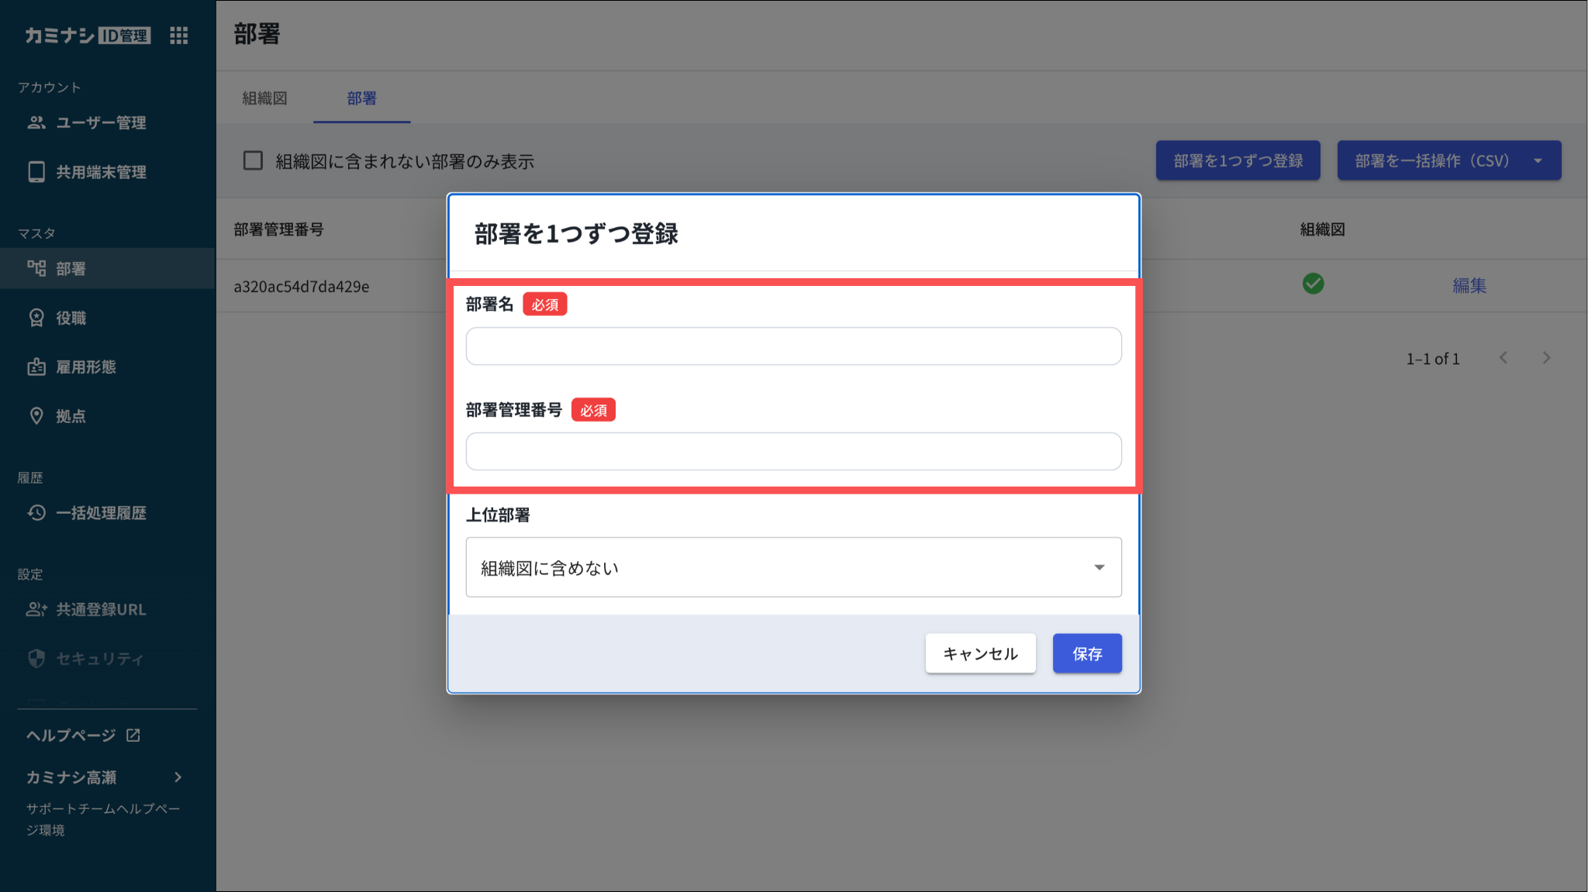
Task: Click the 役職 badge icon in sidebar
Action: coord(36,318)
